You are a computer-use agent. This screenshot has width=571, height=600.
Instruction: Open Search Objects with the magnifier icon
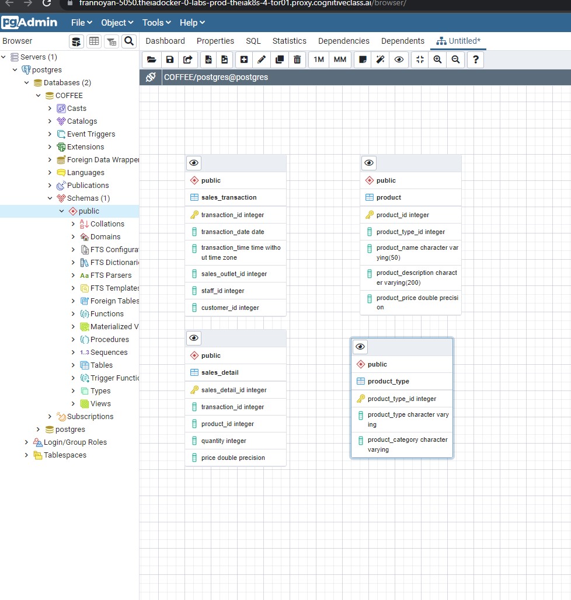pos(129,41)
